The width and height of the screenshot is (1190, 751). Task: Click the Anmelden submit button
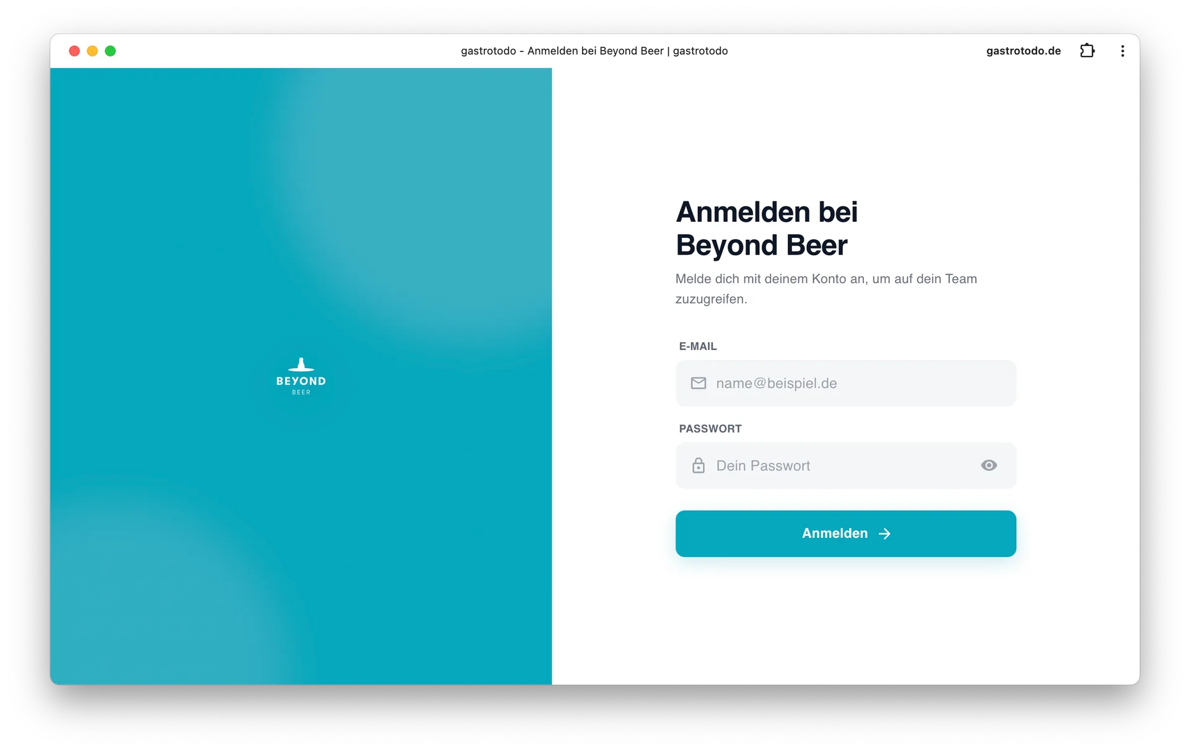click(845, 534)
